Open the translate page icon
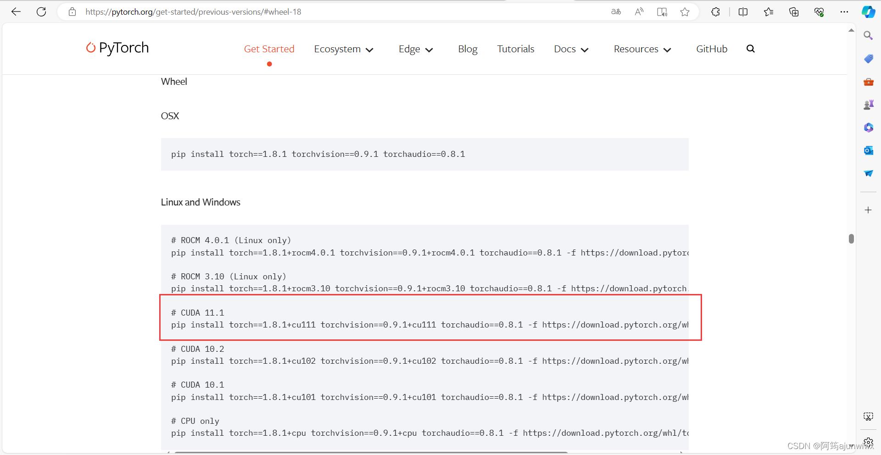 [616, 12]
